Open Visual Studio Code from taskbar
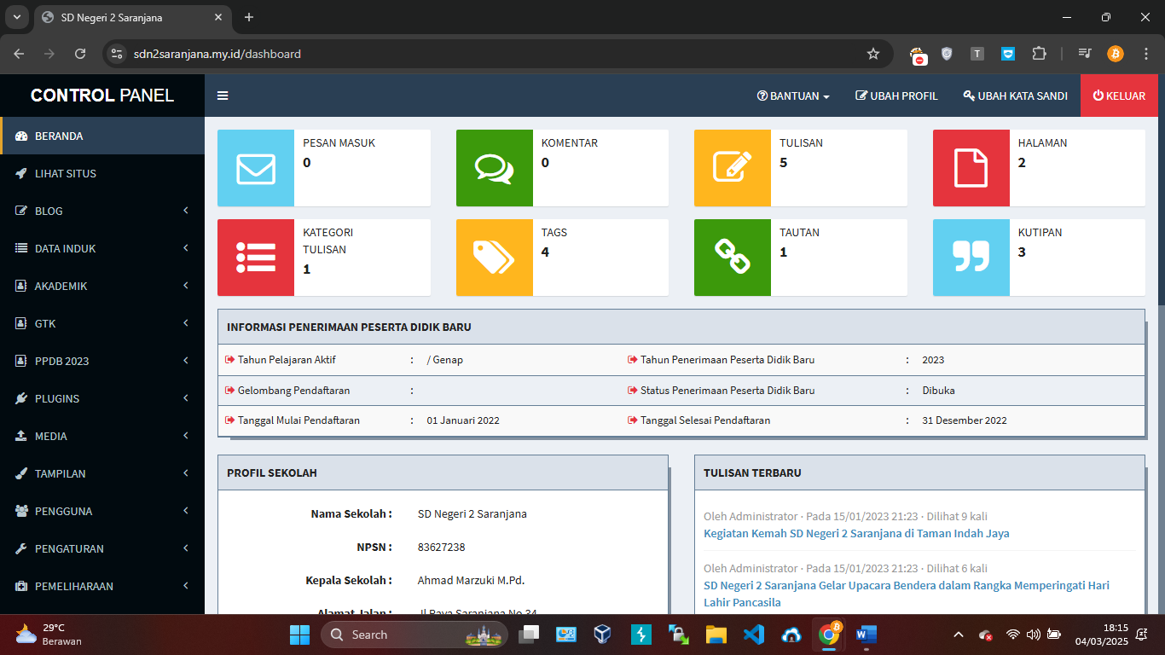The width and height of the screenshot is (1165, 655). click(754, 635)
